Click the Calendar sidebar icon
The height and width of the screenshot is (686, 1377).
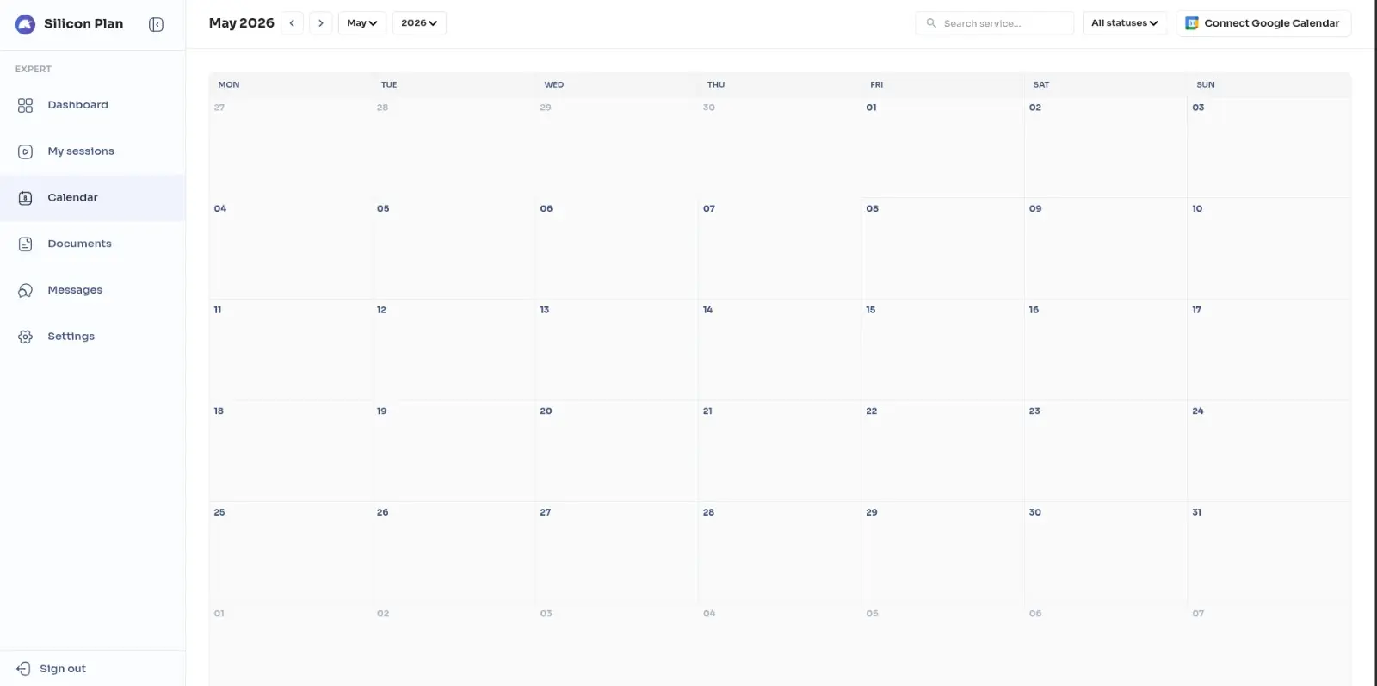pyautogui.click(x=25, y=198)
